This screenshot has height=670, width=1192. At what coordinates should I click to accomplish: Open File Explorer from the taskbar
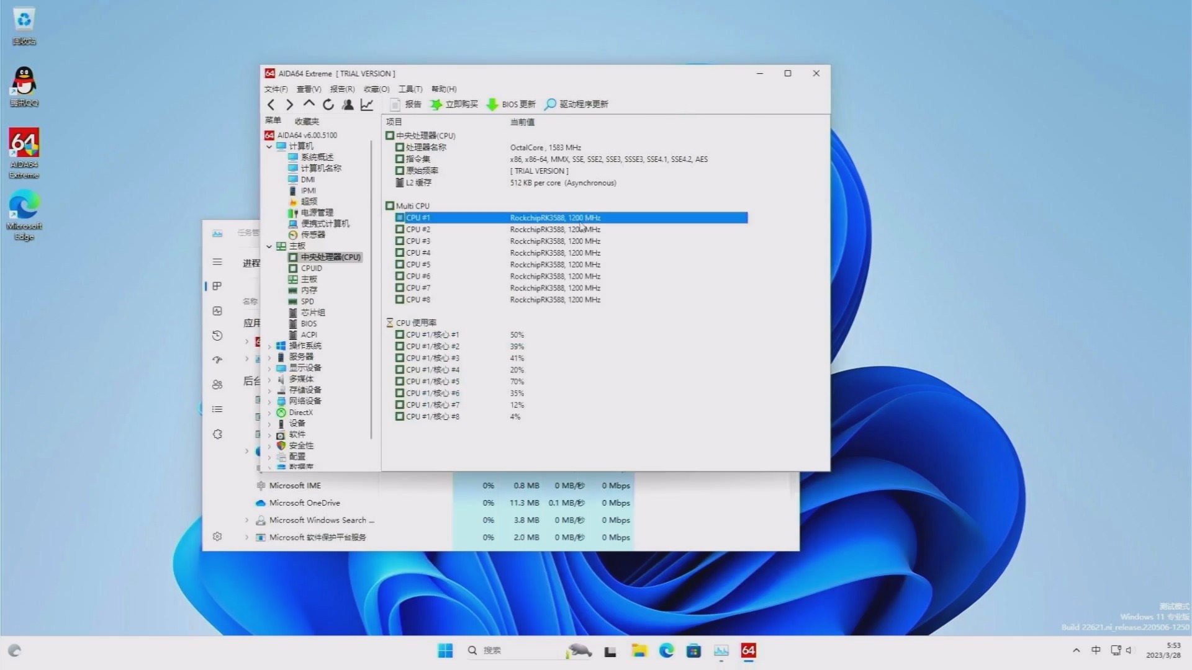(639, 651)
